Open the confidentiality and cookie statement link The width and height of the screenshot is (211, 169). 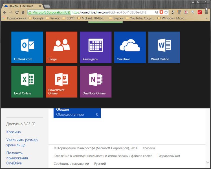point(103,156)
